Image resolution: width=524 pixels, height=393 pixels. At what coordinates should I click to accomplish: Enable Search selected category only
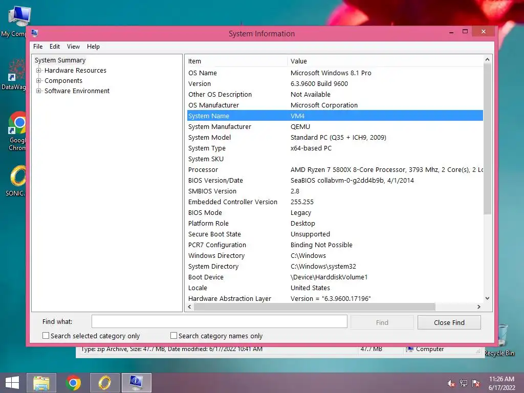tap(46, 336)
